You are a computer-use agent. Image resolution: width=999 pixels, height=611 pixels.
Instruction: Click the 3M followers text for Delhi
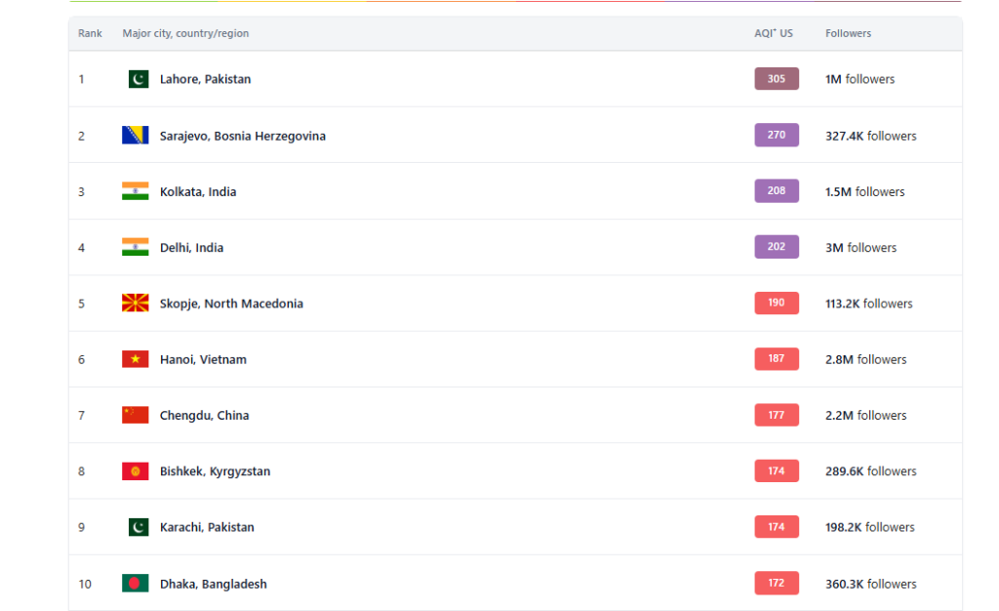click(x=860, y=248)
